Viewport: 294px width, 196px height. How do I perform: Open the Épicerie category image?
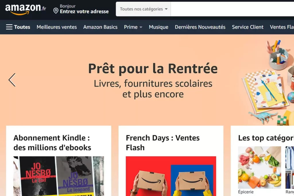pos(260,167)
